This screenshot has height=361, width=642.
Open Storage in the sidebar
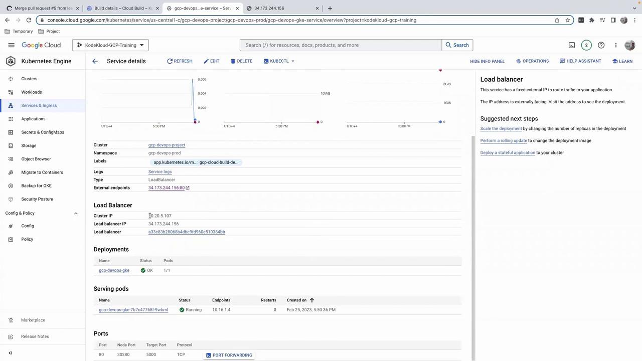coord(29,146)
